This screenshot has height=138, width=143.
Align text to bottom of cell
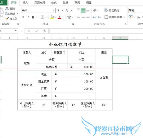(x=88, y=11)
